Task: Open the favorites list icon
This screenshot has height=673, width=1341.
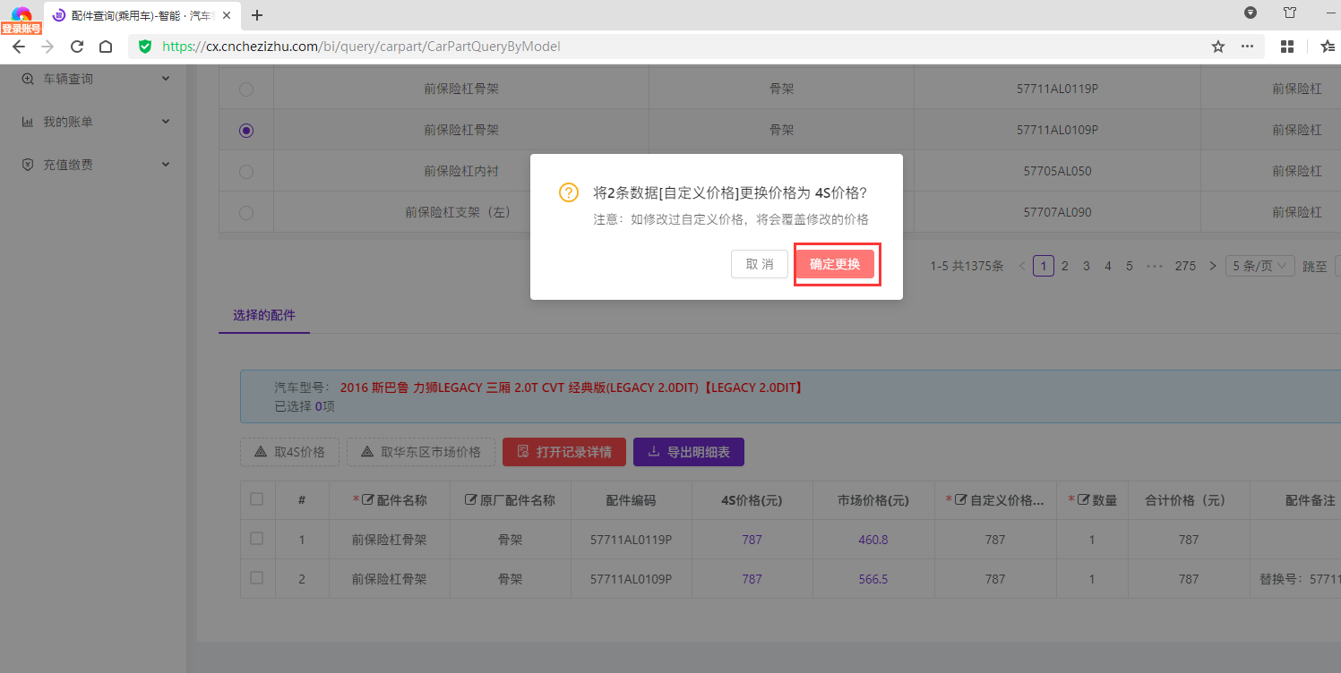Action: (x=1328, y=47)
